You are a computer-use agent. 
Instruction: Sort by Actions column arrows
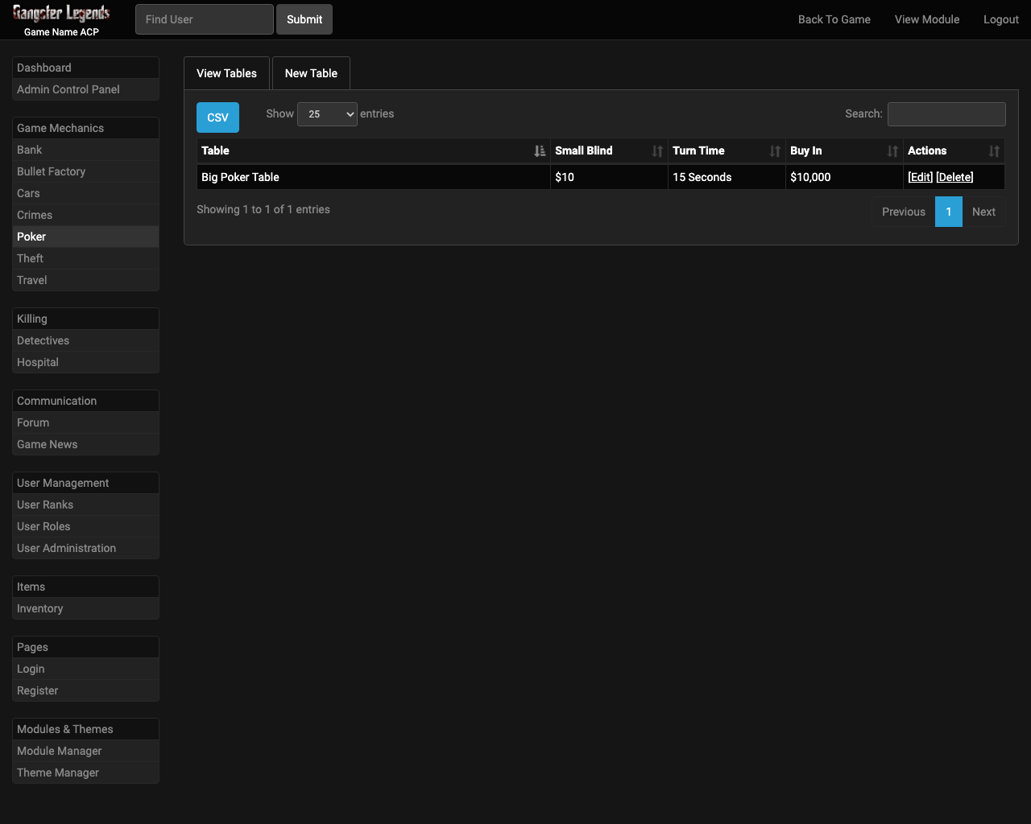tap(994, 151)
